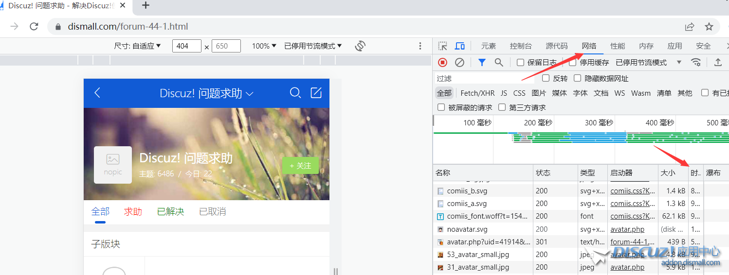Open device toolbar more options menu
This screenshot has height=275, width=729.
pyautogui.click(x=420, y=46)
